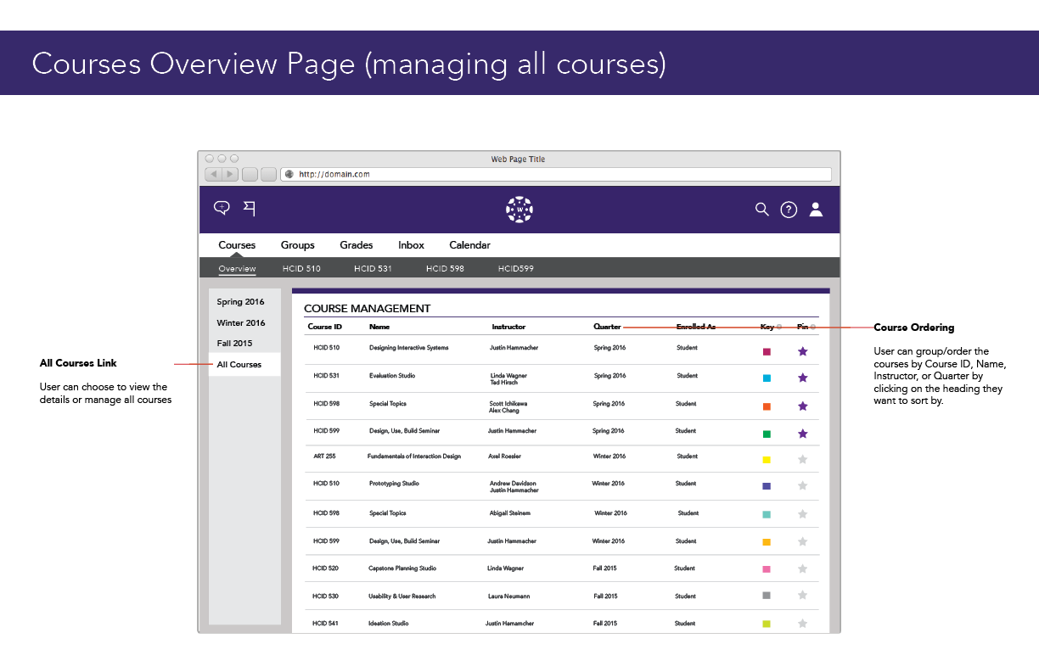Screen dimensions: 1039x672
Task: Open help with the question mark icon
Action: [x=789, y=210]
